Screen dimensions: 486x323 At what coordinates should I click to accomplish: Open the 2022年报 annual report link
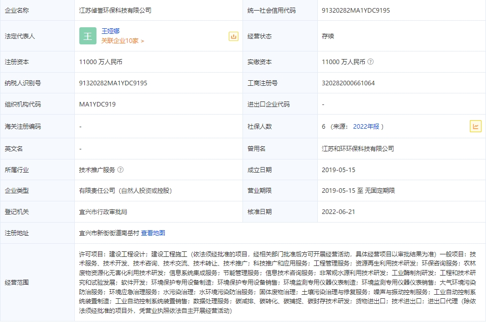point(366,127)
